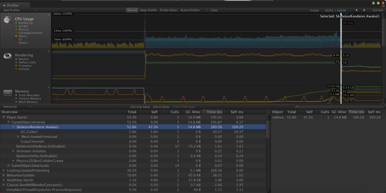Click the Frame Debugger button
The width and height of the screenshot is (386, 193).
click(184, 107)
